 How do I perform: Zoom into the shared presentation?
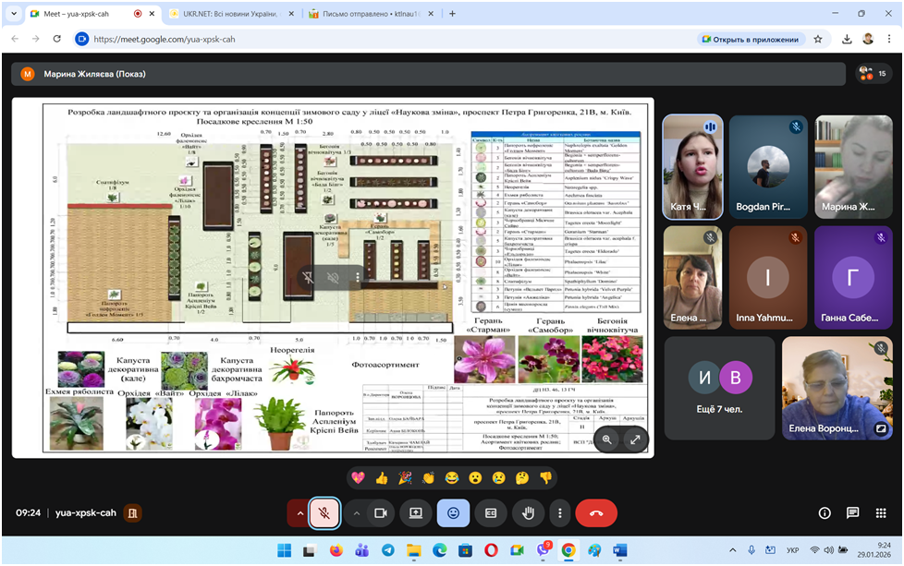607,440
